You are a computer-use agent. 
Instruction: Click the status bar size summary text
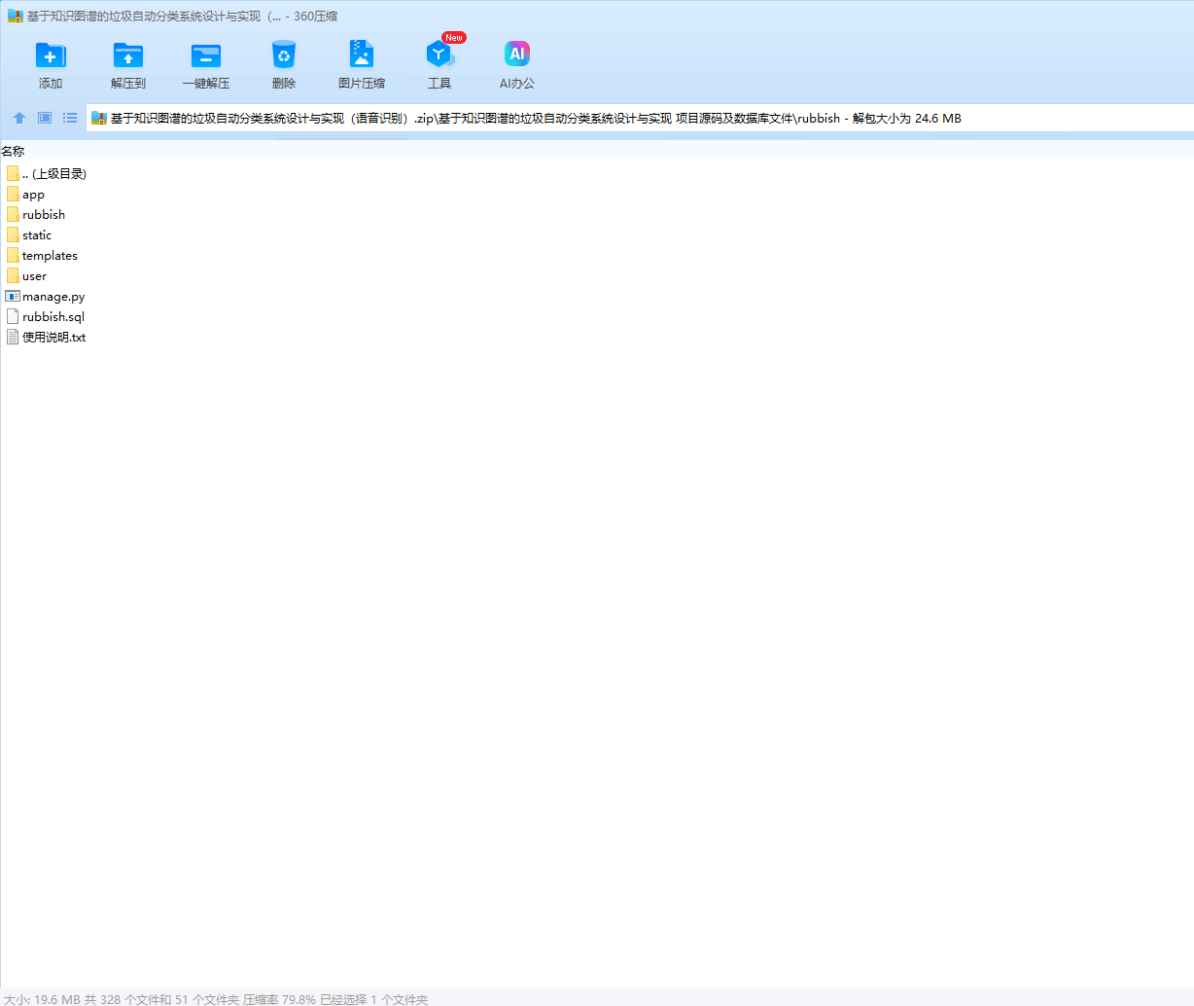tap(215, 998)
